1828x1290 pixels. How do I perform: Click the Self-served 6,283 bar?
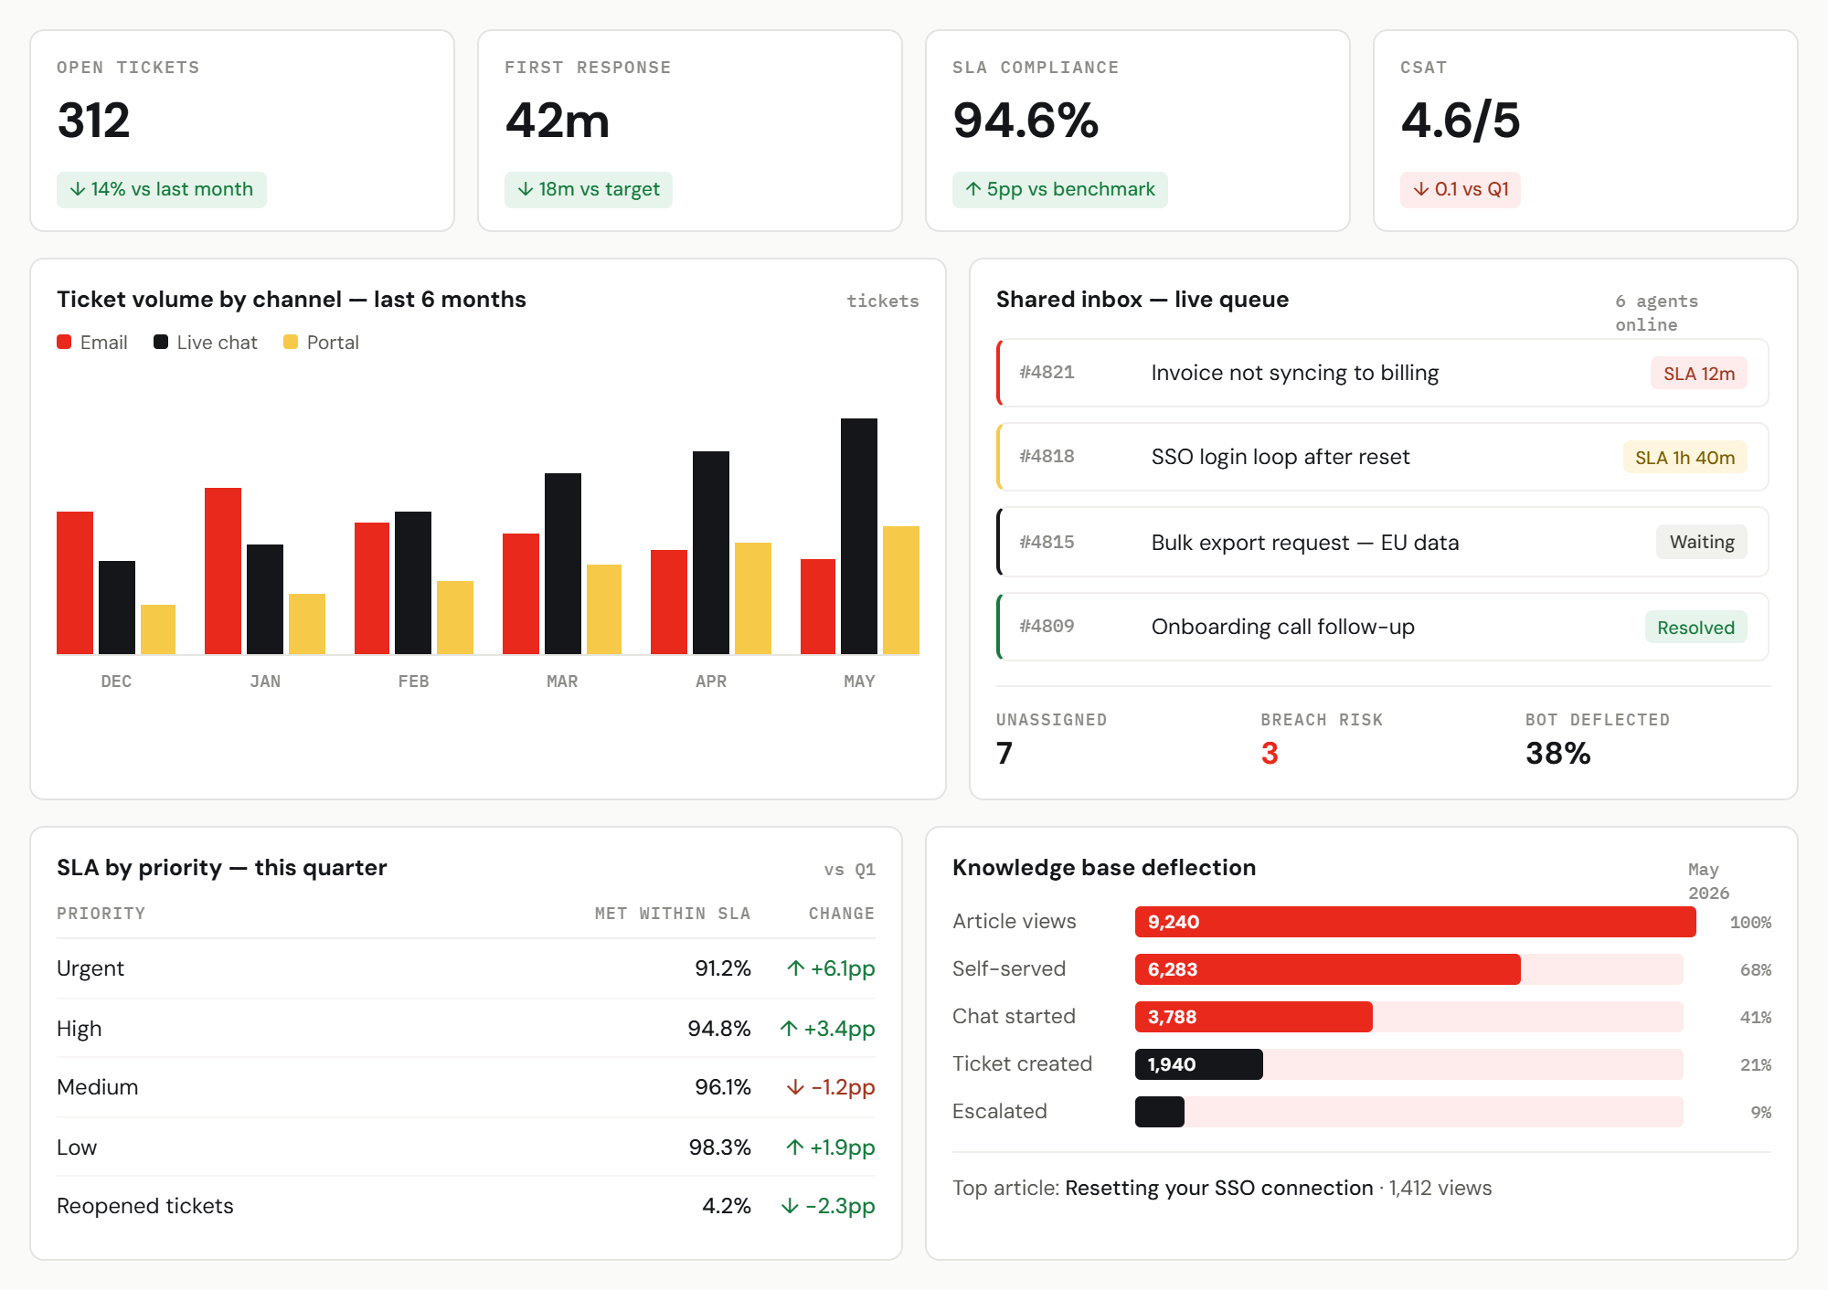1328,969
